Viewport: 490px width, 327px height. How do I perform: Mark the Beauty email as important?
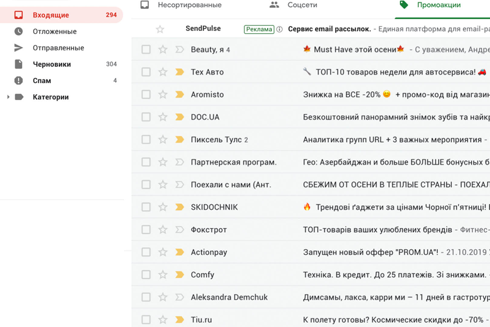180,49
